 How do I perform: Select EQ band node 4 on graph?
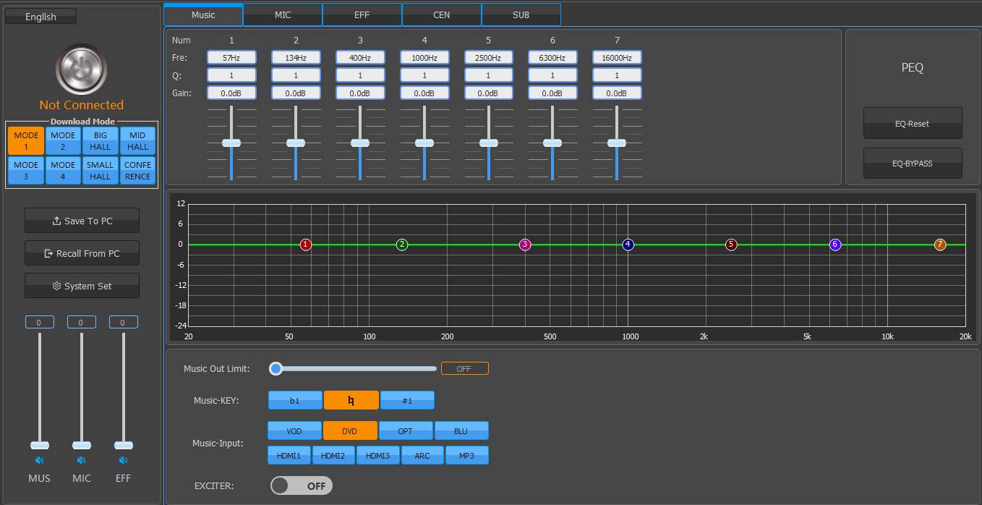tap(628, 245)
